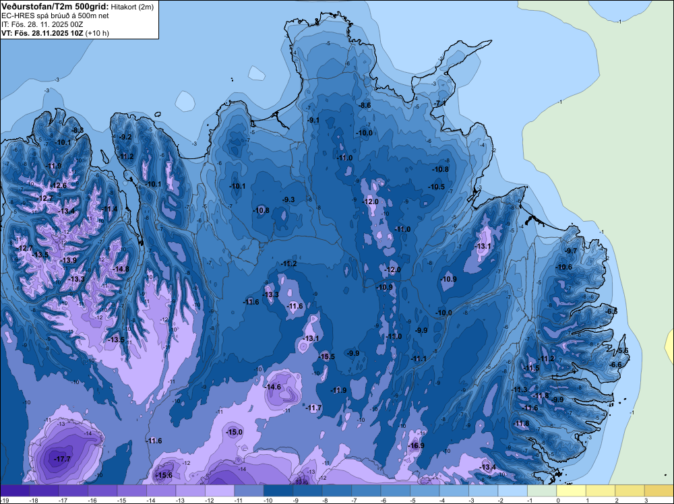Click the pale green legend swatch between -1 and 0
Screen dimensions: 674x504
point(542,491)
